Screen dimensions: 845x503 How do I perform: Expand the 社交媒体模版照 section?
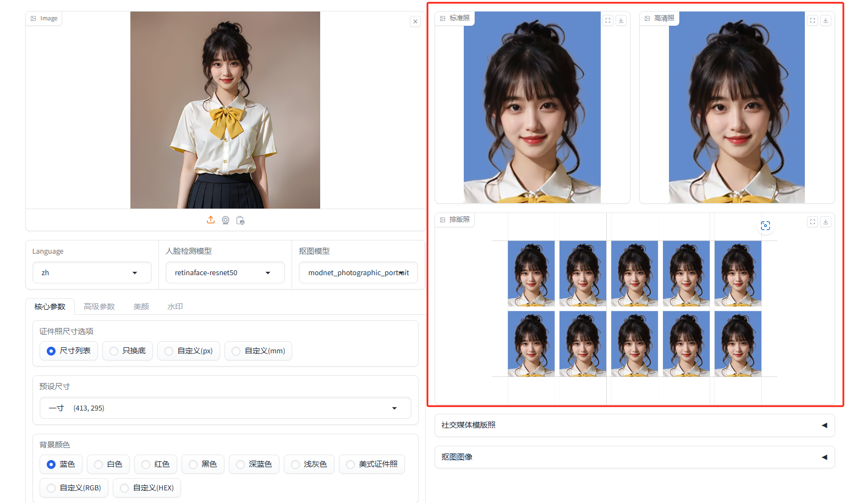tap(635, 425)
